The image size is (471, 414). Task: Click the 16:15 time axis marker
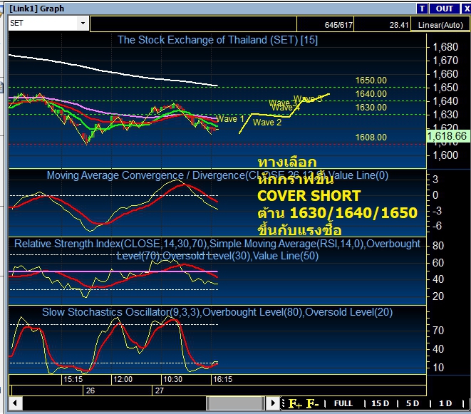(222, 379)
